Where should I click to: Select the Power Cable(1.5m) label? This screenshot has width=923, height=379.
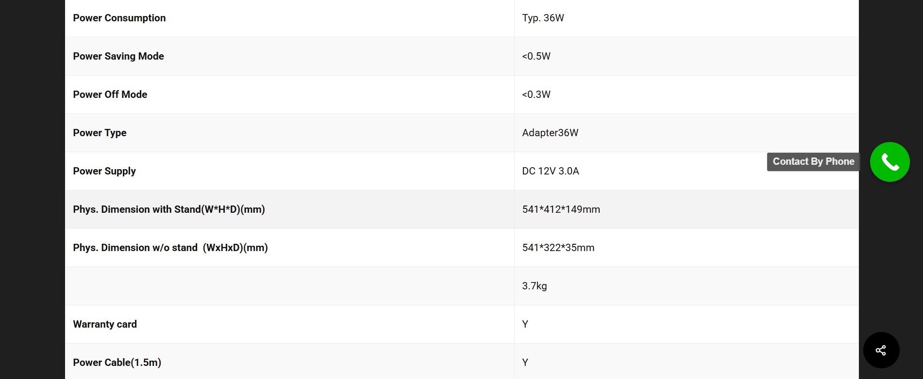(x=117, y=363)
